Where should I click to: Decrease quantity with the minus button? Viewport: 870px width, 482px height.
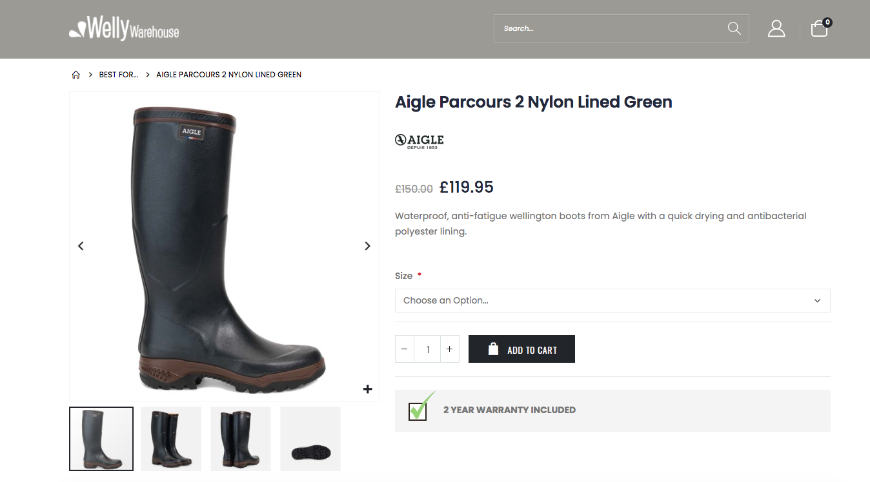405,349
